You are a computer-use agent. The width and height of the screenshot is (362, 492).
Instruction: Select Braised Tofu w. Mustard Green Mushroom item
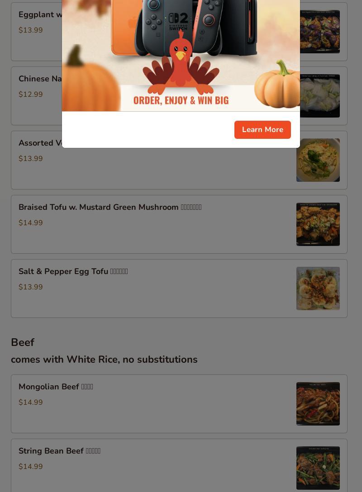(179, 224)
